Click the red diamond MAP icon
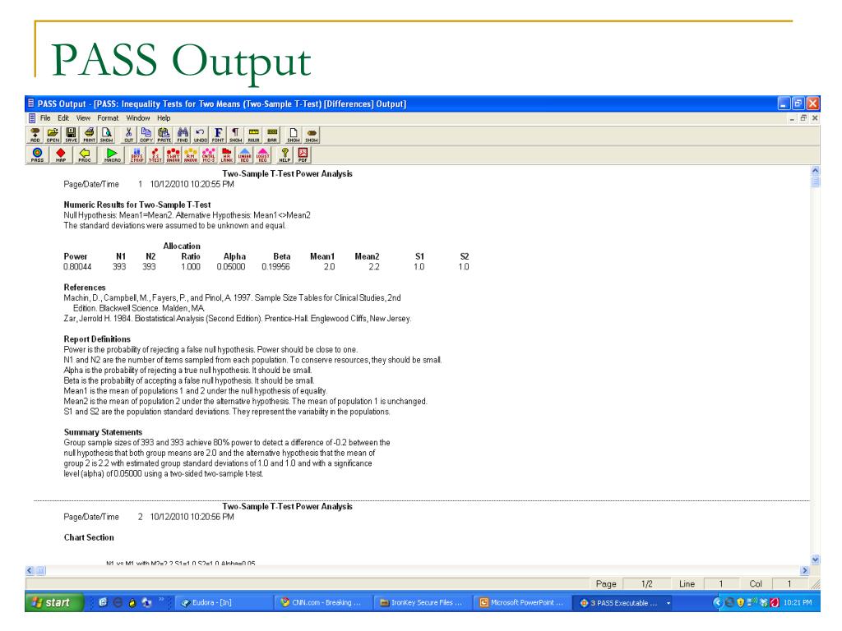 click(x=60, y=154)
